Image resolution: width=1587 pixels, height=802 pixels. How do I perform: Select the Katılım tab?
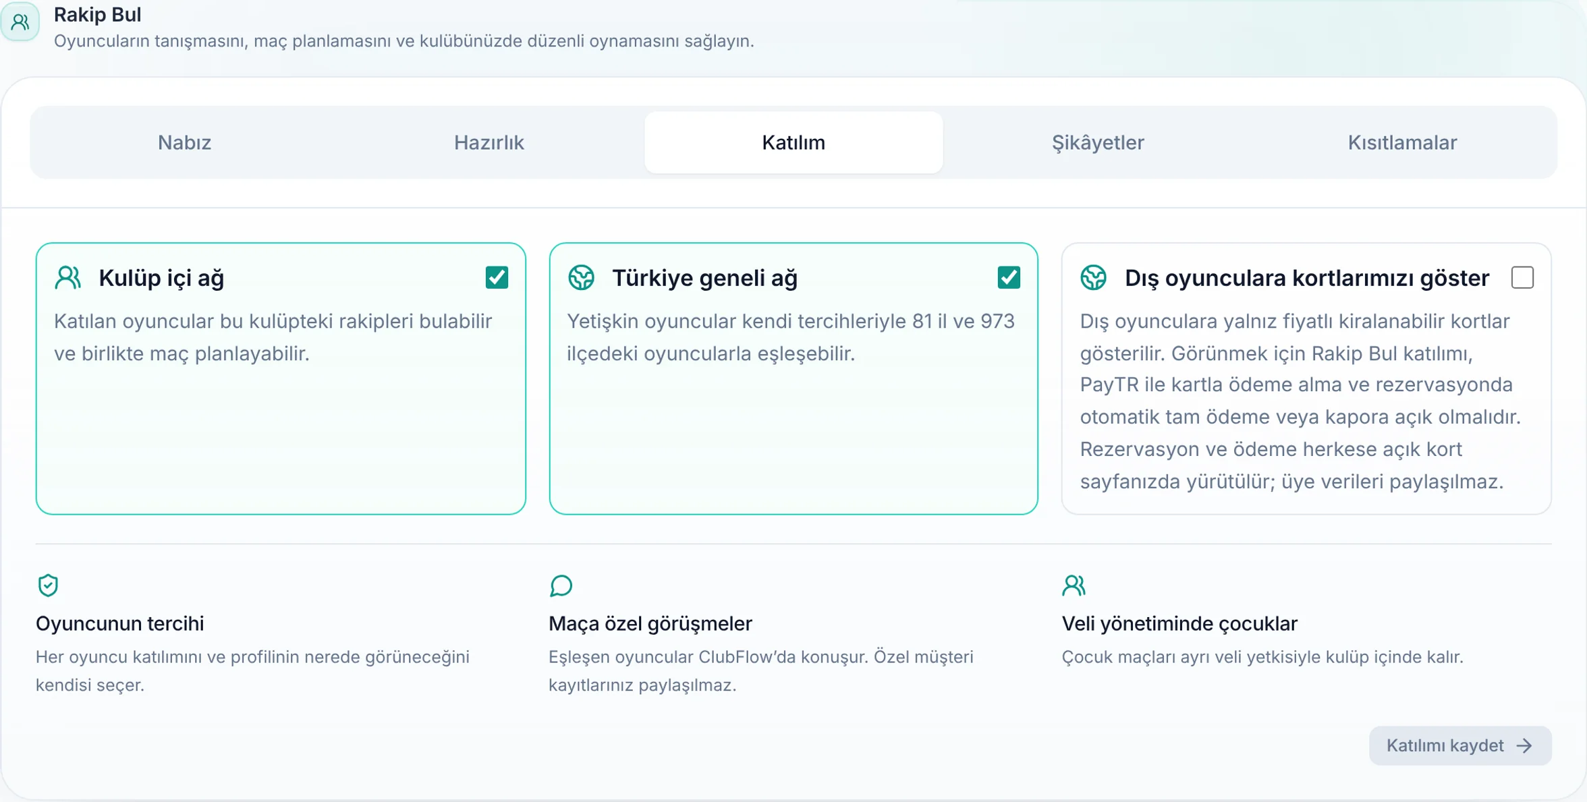[793, 142]
